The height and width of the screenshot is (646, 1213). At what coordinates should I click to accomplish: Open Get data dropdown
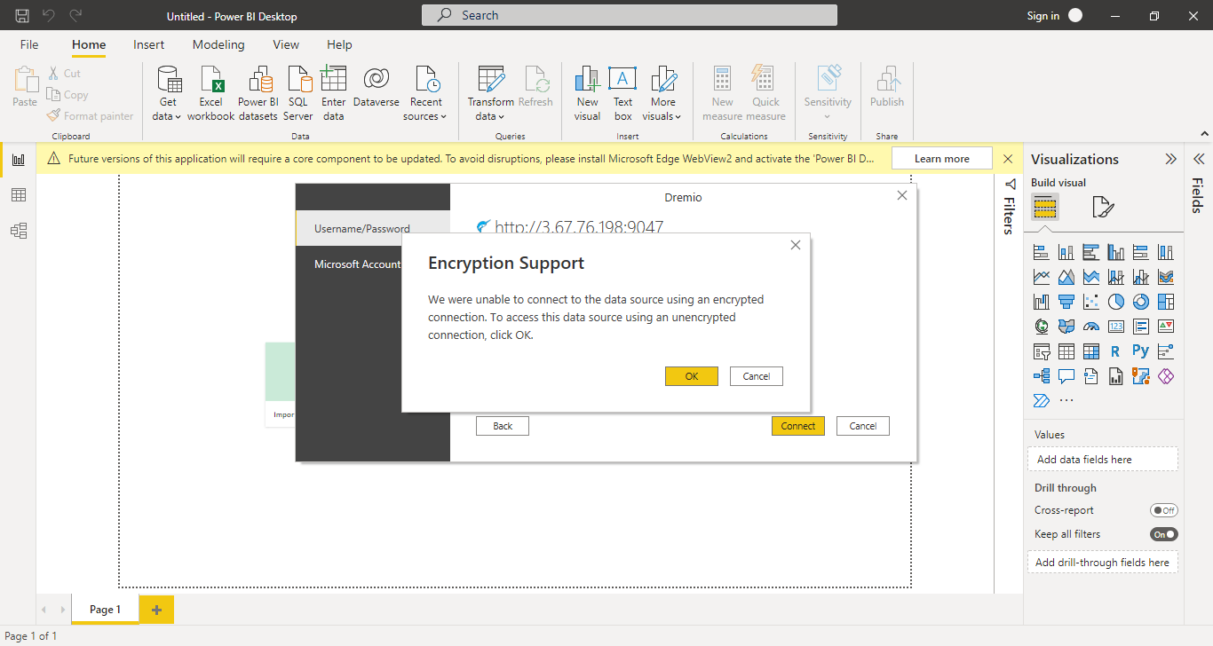(167, 94)
